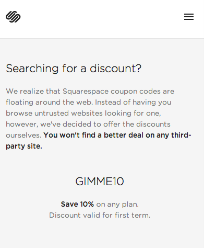Click the bold 'You won't find a better deal' sentence
Image resolution: width=204 pixels, height=248 pixels.
pyautogui.click(x=99, y=141)
